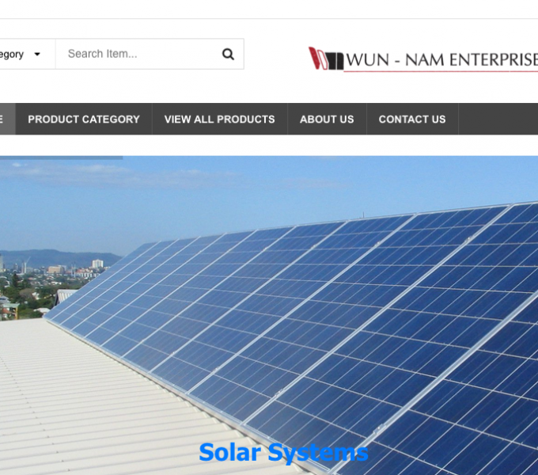Select the partially visible Home nav item
The image size is (538, 475).
(8, 119)
